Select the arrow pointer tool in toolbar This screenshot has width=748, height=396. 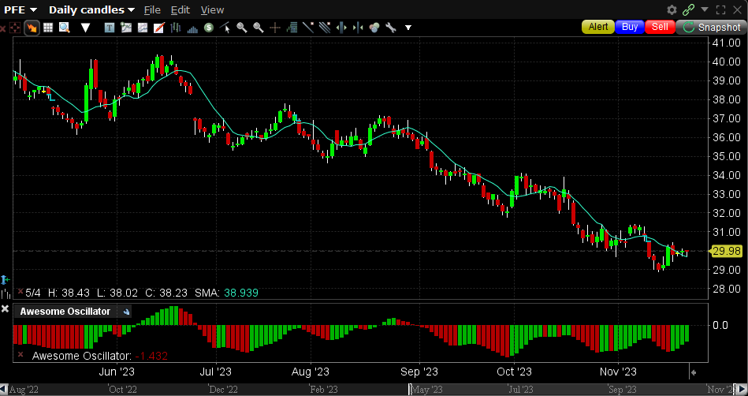32,28
